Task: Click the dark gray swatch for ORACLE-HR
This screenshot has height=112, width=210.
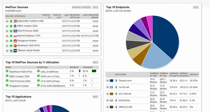Action: [x=112, y=107]
